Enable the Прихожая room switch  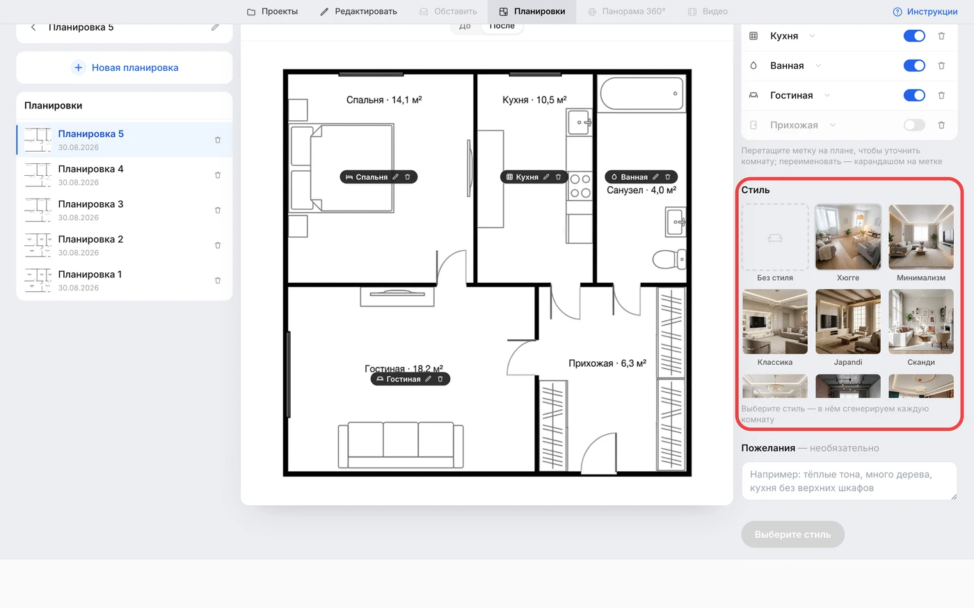click(x=914, y=125)
